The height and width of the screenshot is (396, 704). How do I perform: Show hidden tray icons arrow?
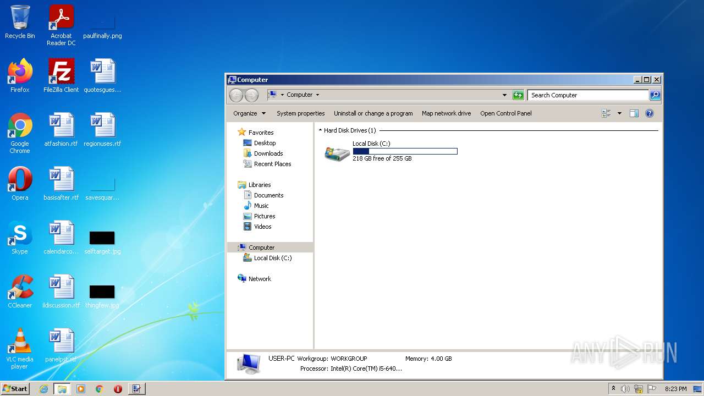click(613, 388)
